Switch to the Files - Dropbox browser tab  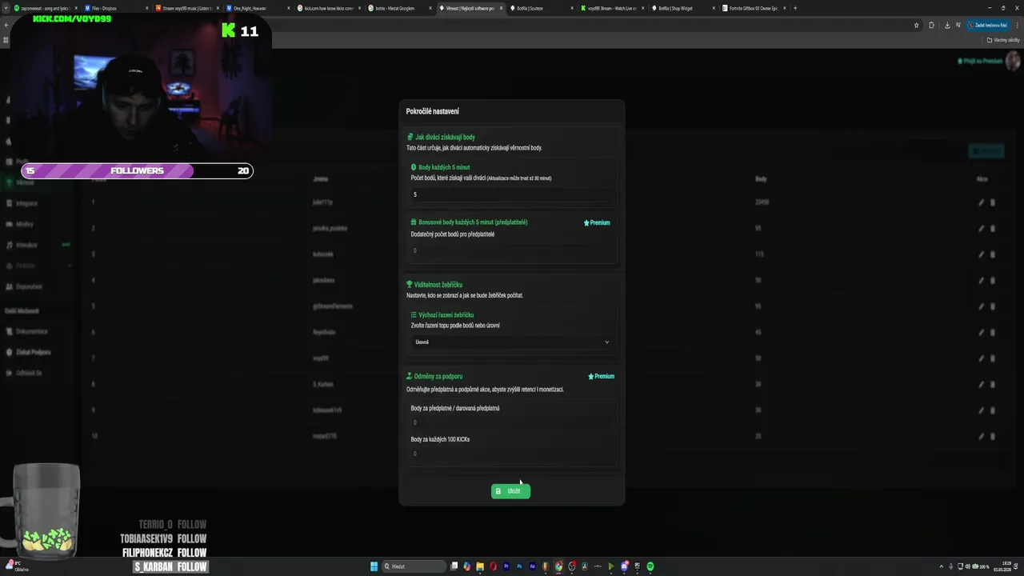pyautogui.click(x=115, y=8)
